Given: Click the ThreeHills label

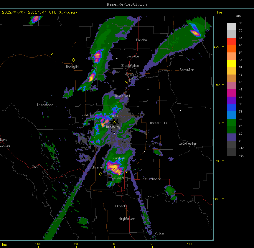Looking at the screenshot, I should click(158, 123).
